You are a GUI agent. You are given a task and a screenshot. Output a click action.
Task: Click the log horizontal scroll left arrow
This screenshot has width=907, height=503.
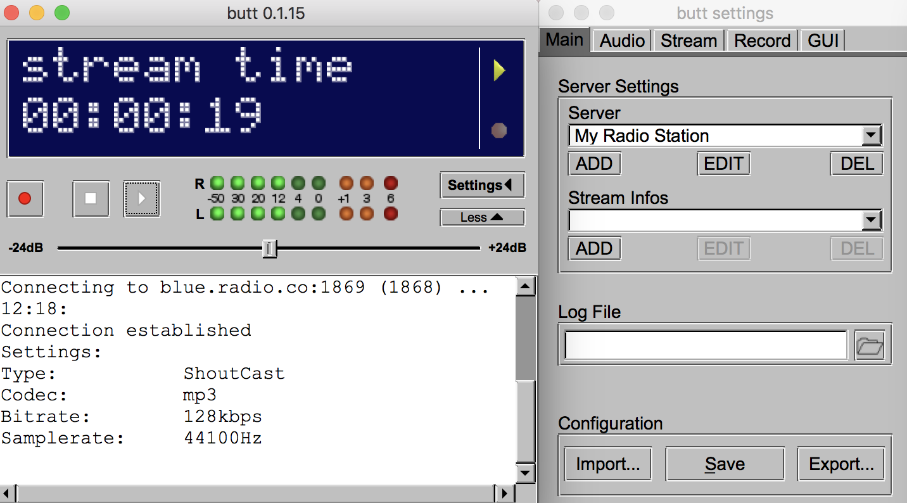[x=8, y=493]
